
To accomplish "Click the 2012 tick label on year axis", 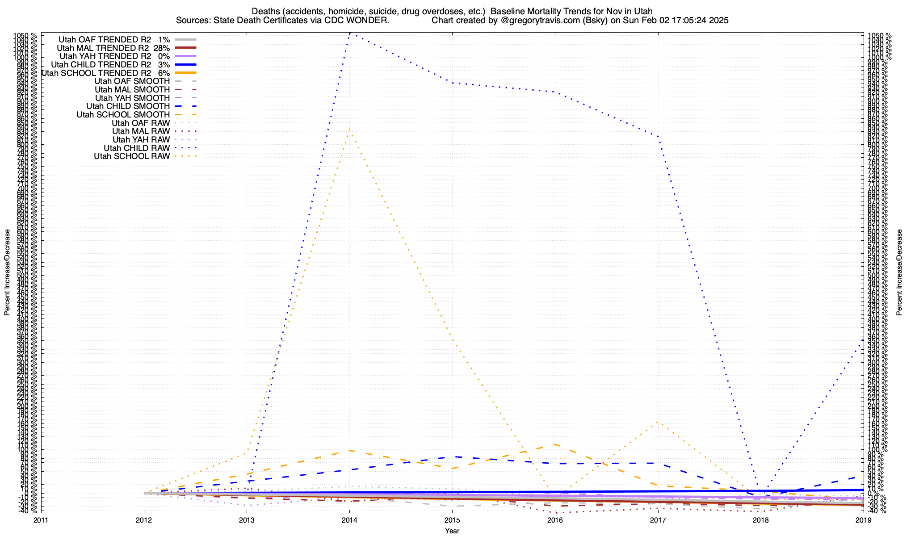I will coord(144,520).
